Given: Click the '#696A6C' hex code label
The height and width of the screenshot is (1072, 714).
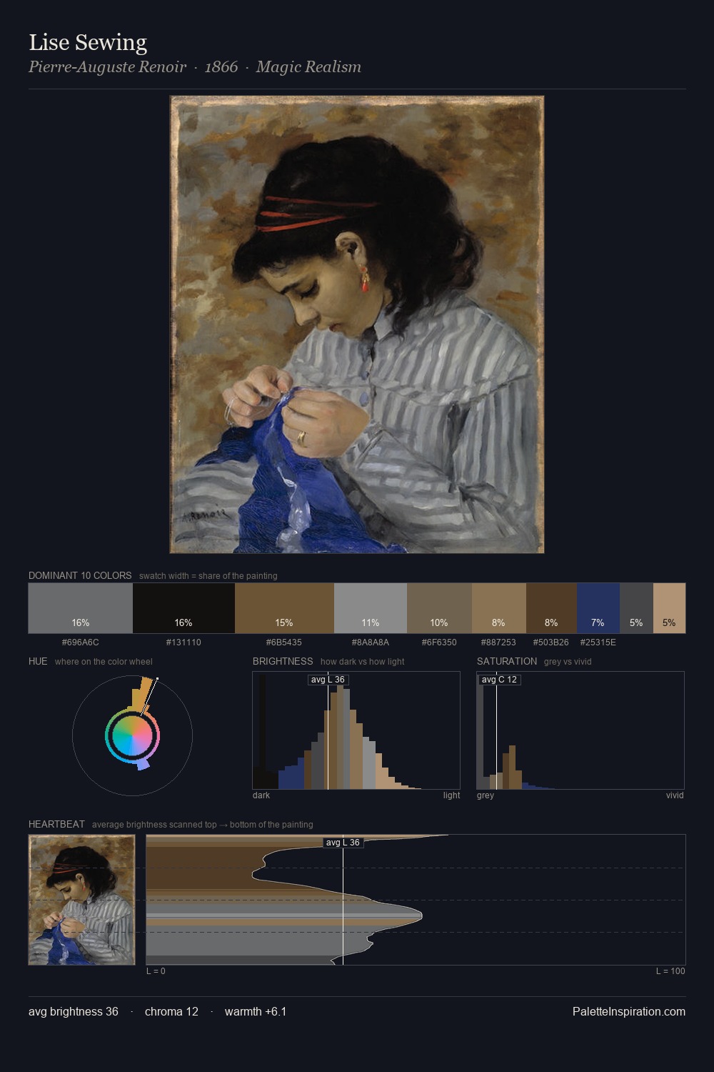Looking at the screenshot, I should click(x=81, y=642).
